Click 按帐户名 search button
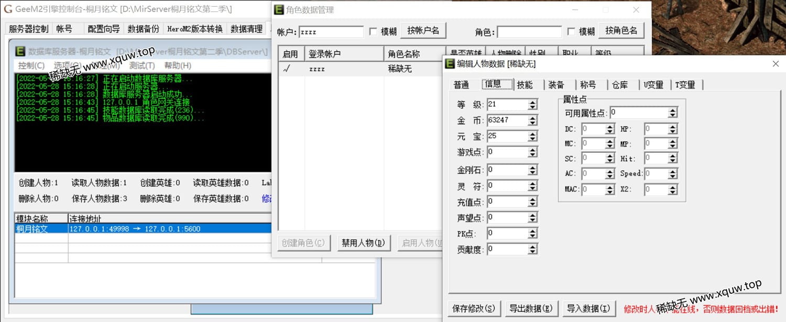The image size is (786, 322). click(423, 30)
